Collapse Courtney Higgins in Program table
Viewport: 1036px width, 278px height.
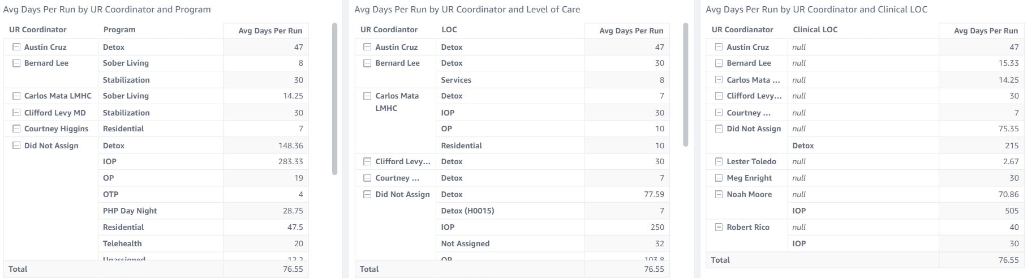16,129
